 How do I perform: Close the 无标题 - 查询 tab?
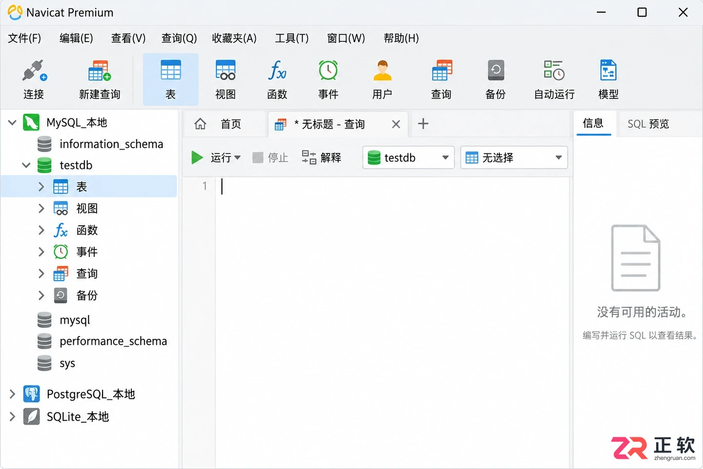tap(396, 124)
